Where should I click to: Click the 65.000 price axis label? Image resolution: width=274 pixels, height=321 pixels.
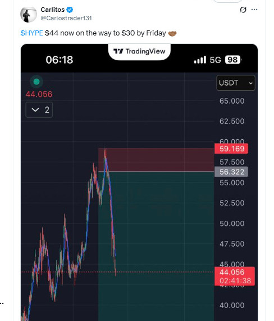232,101
